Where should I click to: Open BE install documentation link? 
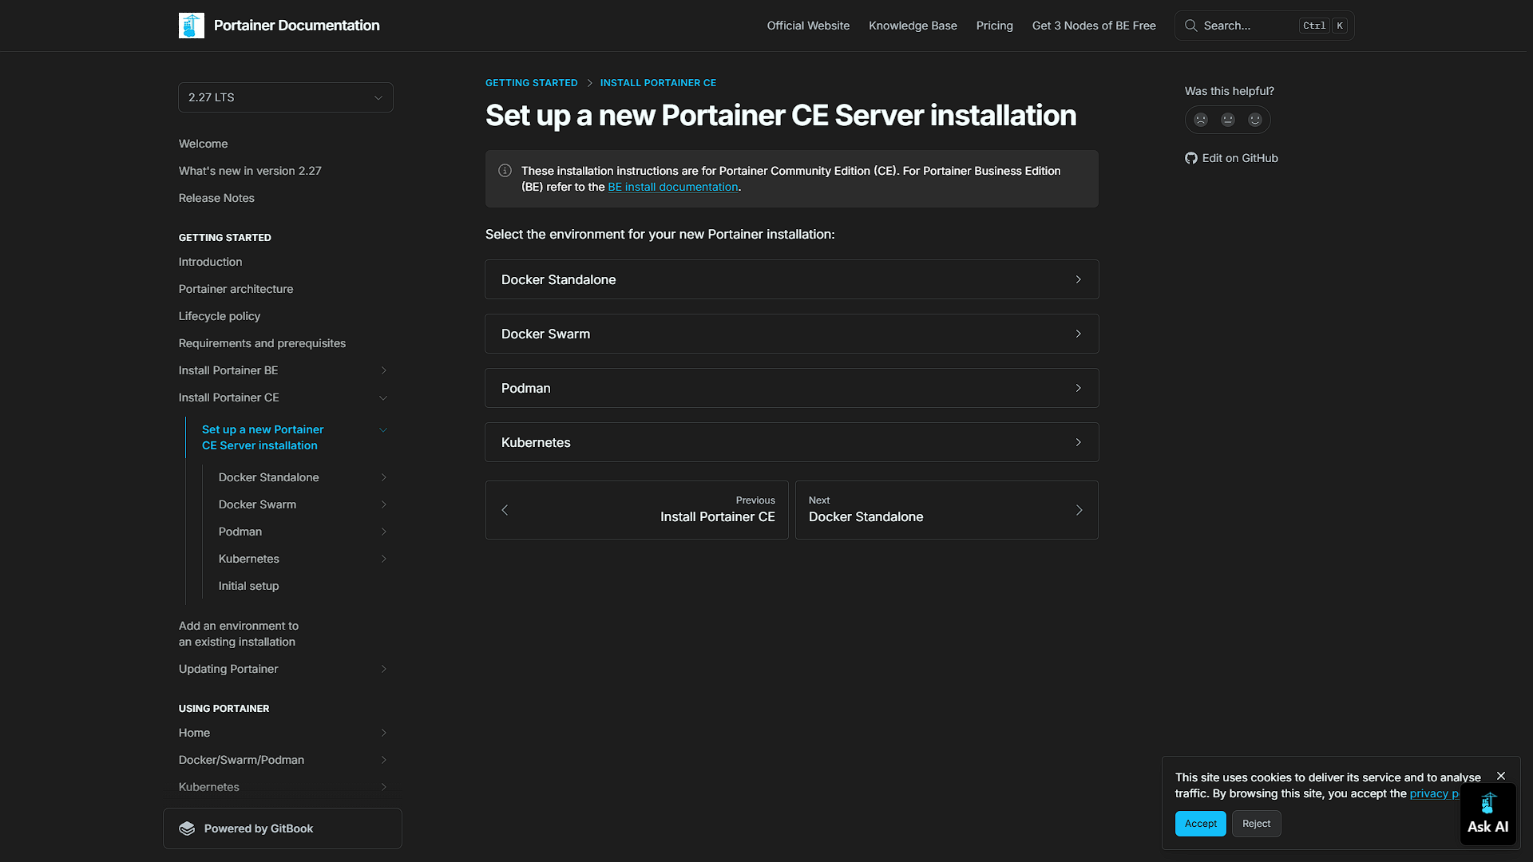pos(673,187)
